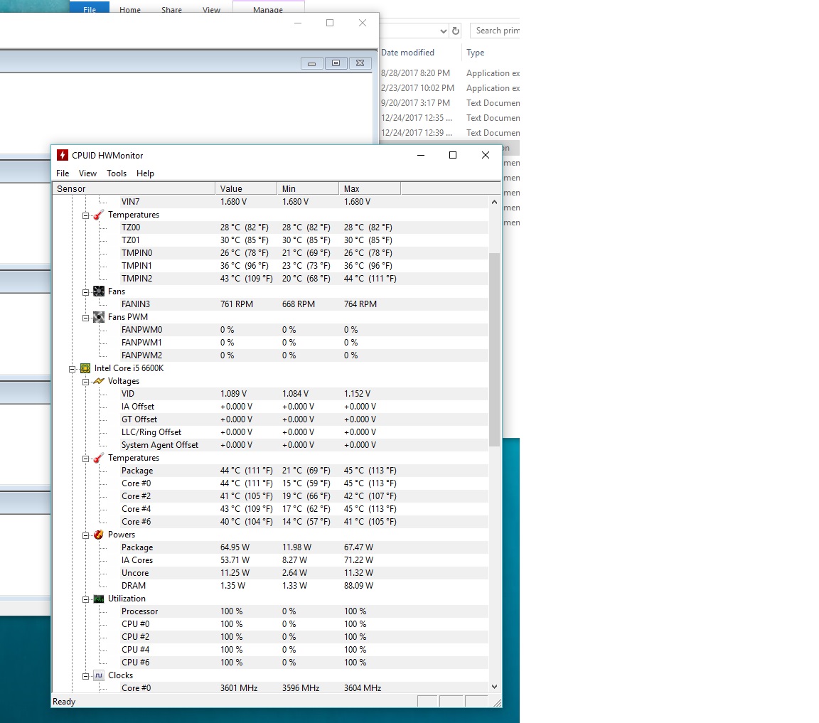Click the CPUID HWMonitor title bar logo

[63, 155]
